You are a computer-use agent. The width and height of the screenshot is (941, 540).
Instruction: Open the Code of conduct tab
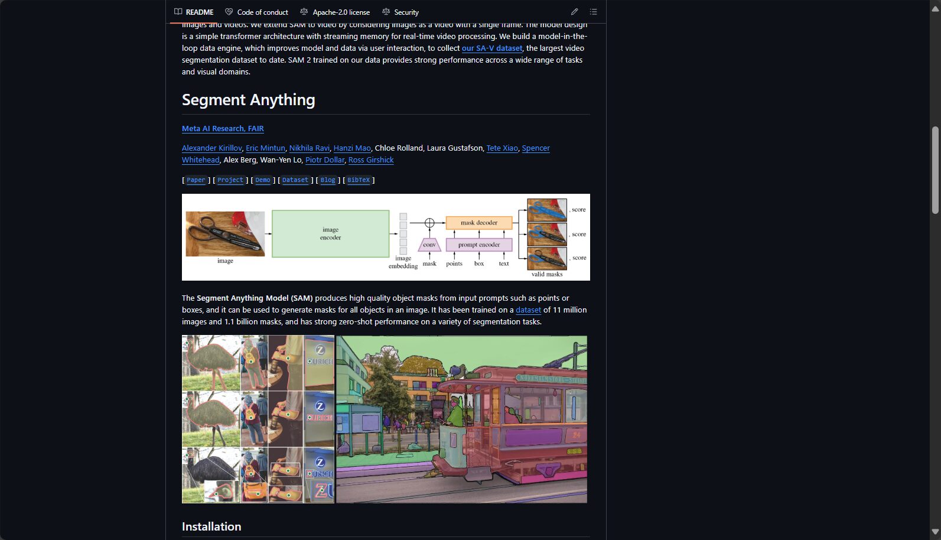(x=256, y=12)
